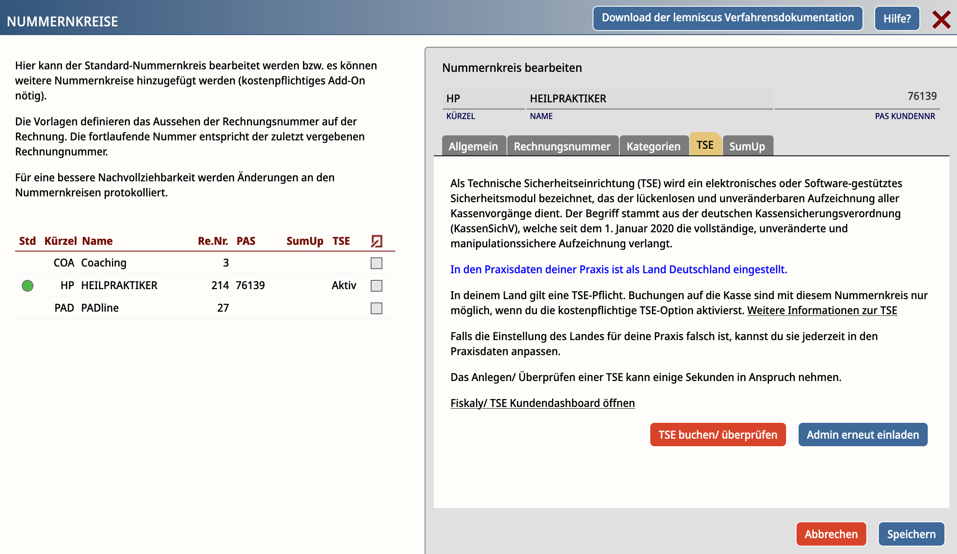Click the Name field containing HEILPRAKTIKER
Screen dimensions: 957x554
[649, 99]
